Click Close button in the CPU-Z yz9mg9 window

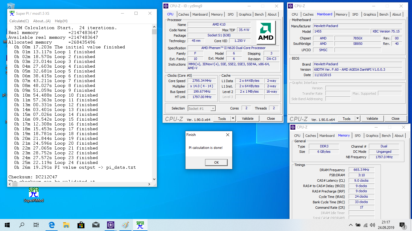[271, 119]
